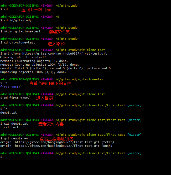Click the 'cat demo1.txt' command
This screenshot has height=175, width=171.
[14, 124]
